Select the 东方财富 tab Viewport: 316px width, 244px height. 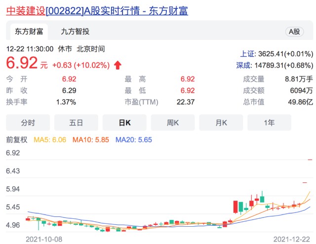coord(29,32)
